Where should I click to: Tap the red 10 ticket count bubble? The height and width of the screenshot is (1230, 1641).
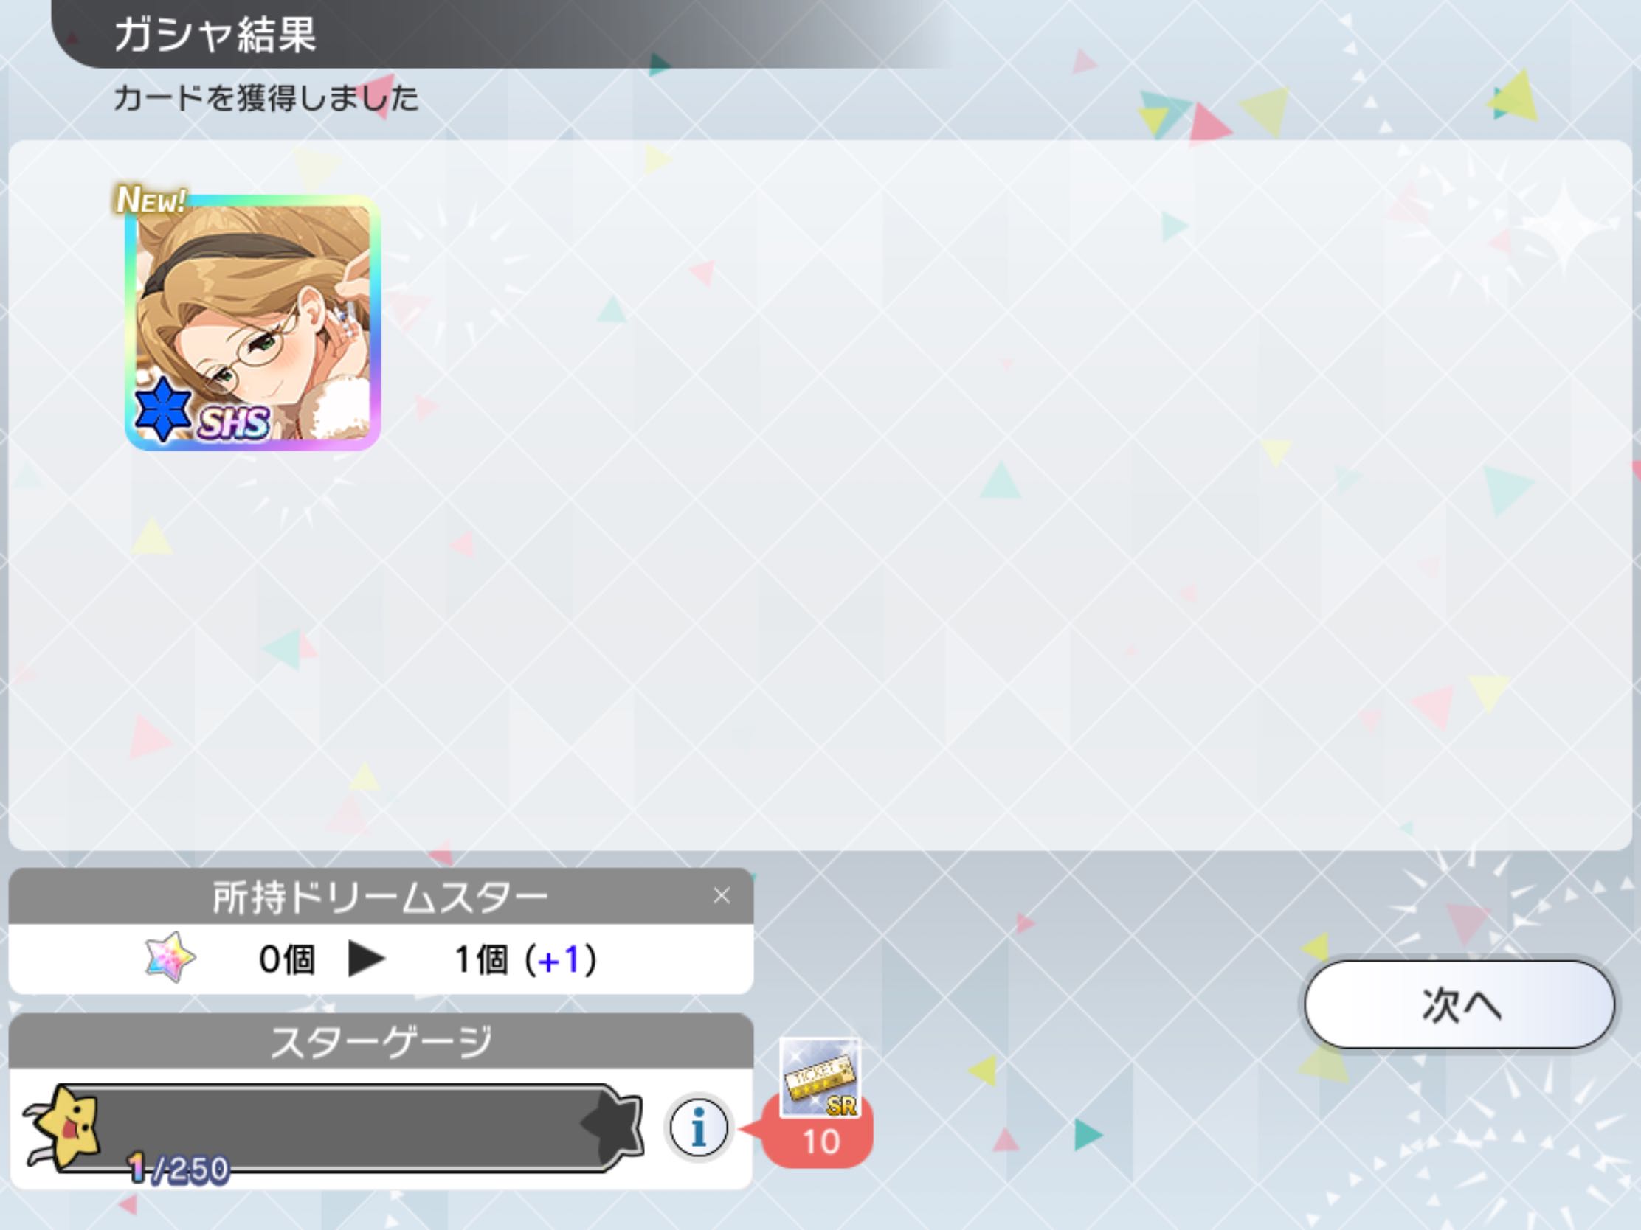(820, 1142)
